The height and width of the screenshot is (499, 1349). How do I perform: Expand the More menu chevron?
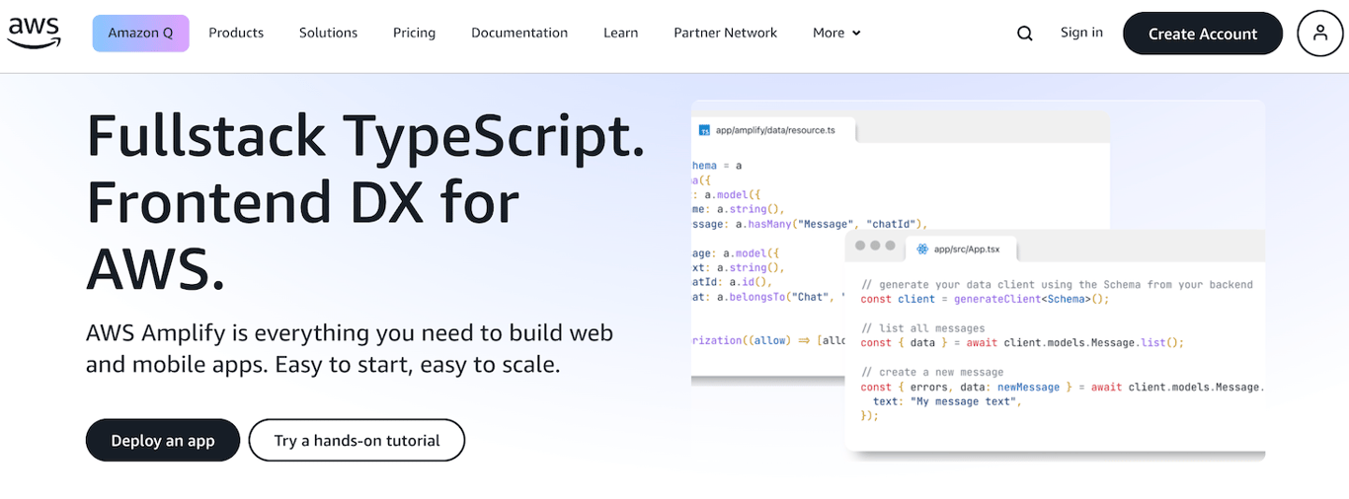856,34
